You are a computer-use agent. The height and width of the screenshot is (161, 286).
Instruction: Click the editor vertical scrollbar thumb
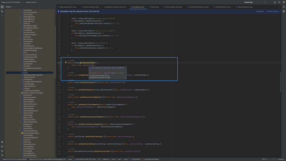280,82
